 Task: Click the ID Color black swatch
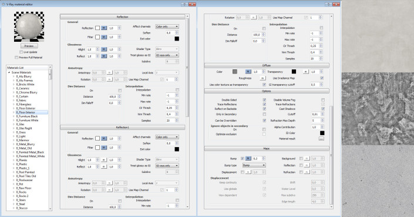point(322,133)
